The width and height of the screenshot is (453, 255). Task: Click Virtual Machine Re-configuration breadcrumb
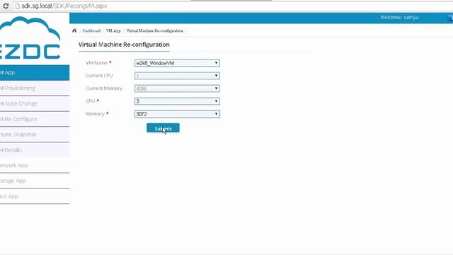tap(155, 30)
